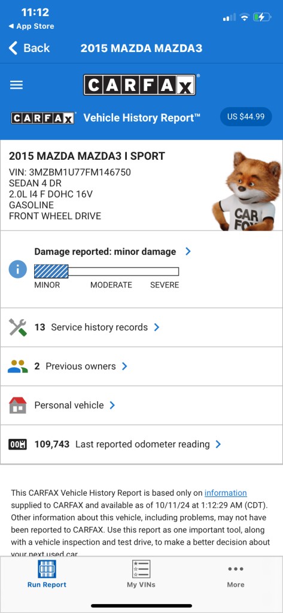Expand 2 Previous owners chevron
Viewport: 283px width, 613px height.
124,366
